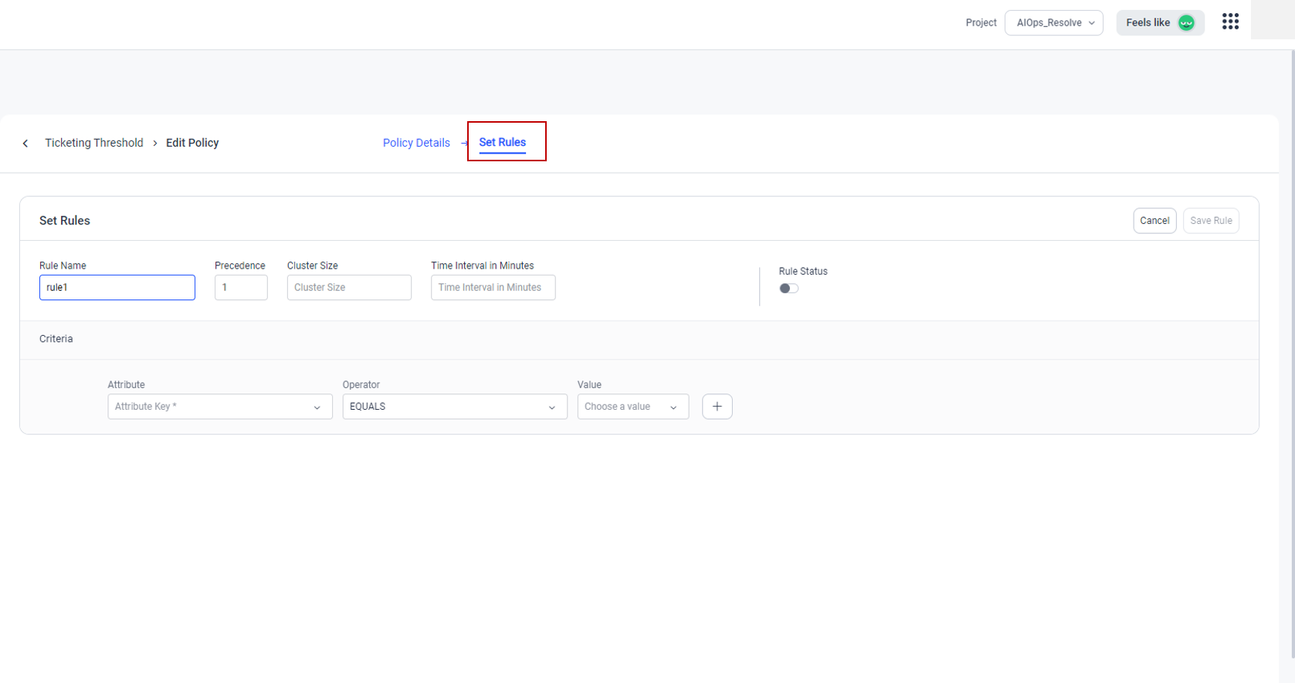Screen dimensions: 1295x683
Task: Open the nine-dot apps grid
Action: click(x=1230, y=22)
